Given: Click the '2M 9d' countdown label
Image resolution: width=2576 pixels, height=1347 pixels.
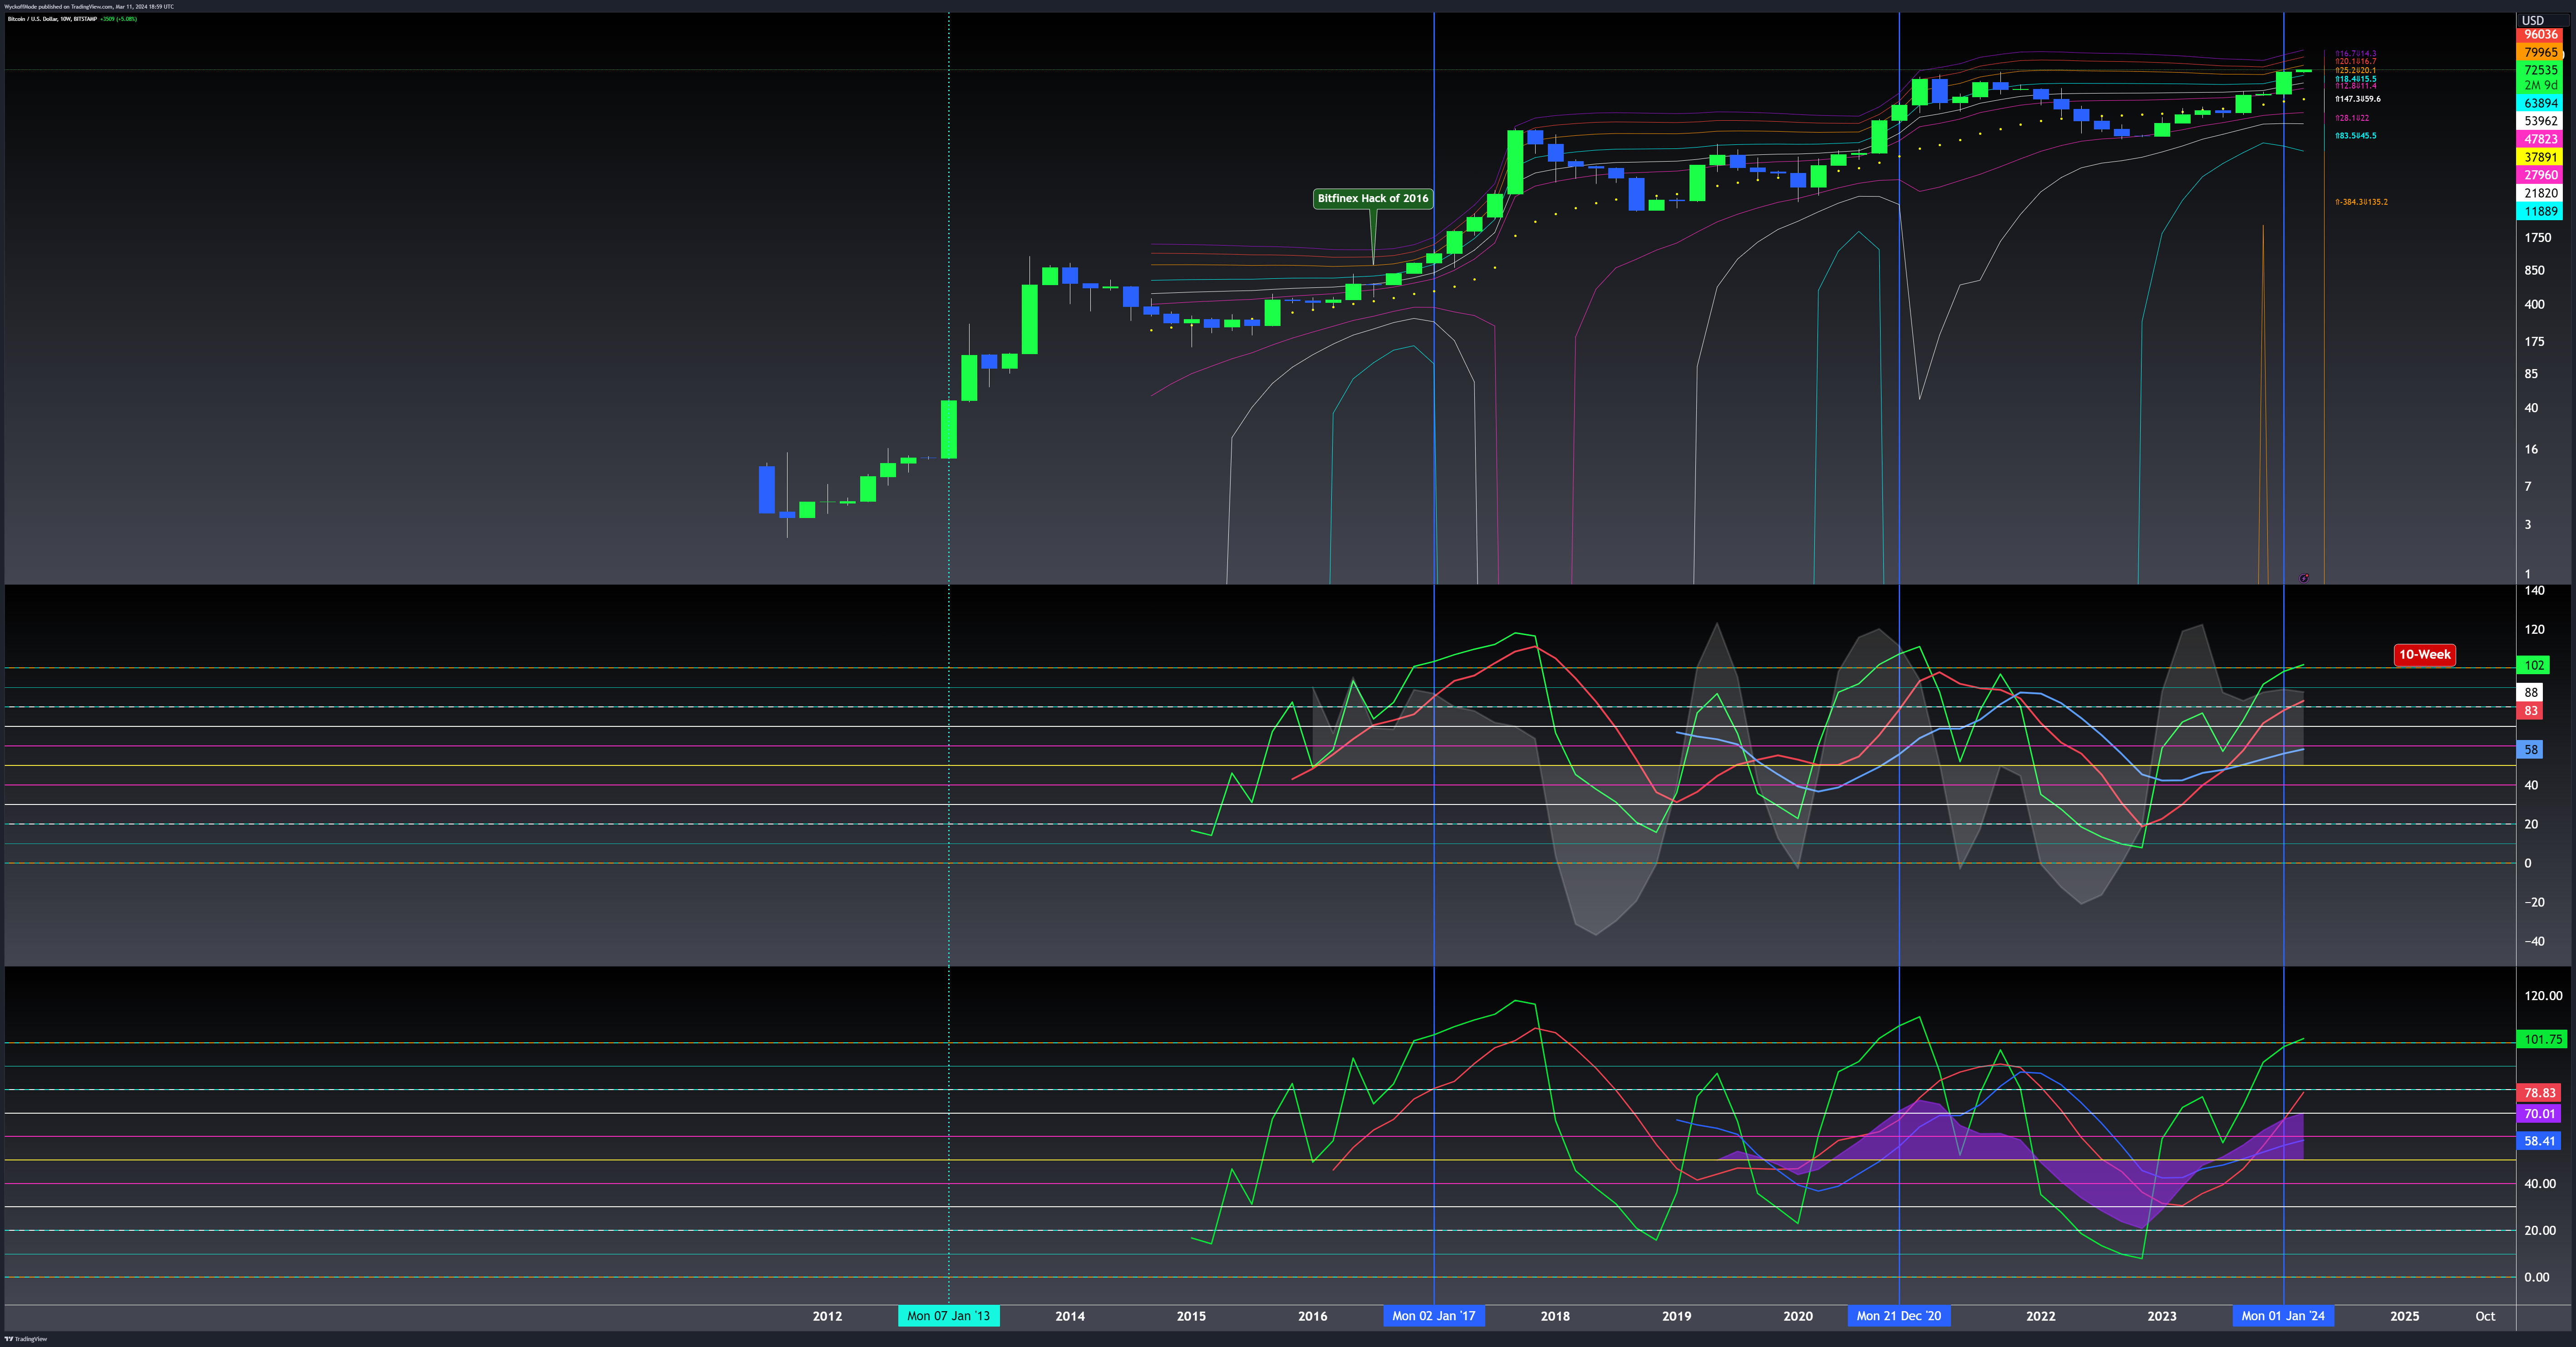Looking at the screenshot, I should (x=2541, y=86).
